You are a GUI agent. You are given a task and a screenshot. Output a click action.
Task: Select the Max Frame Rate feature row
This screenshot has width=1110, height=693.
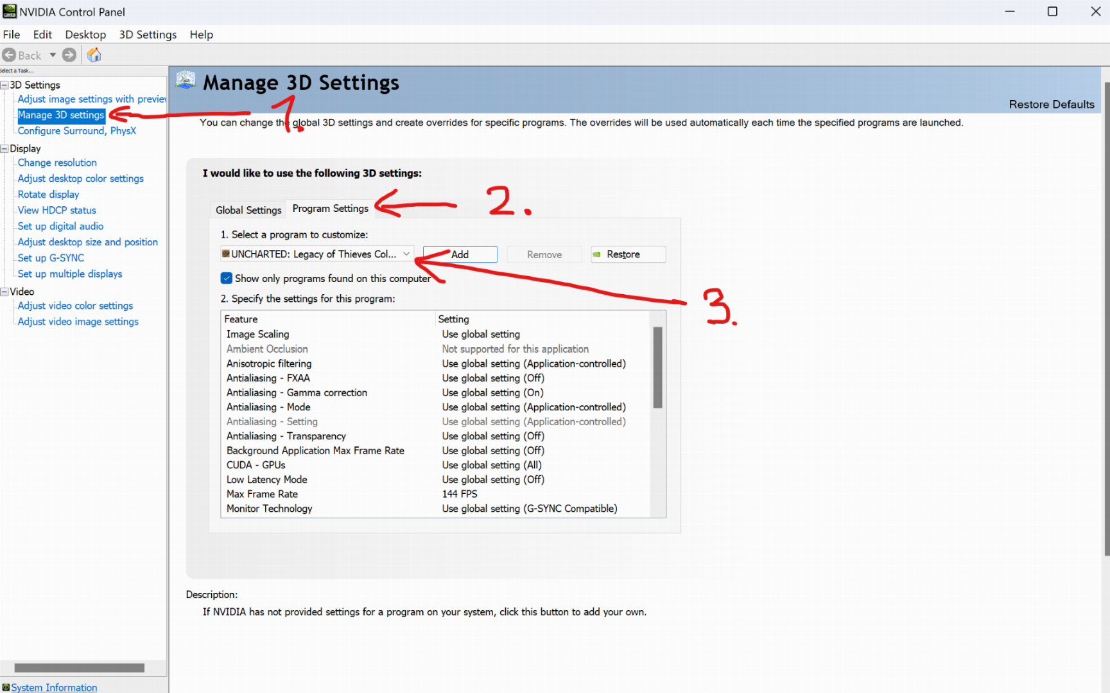coord(436,494)
